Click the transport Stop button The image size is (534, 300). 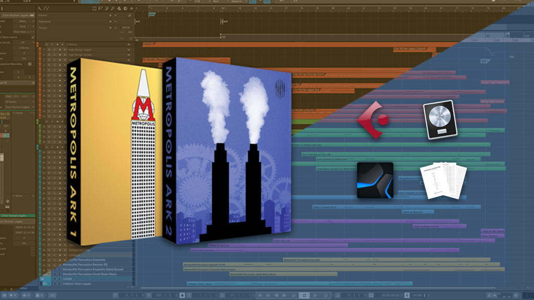click(x=305, y=295)
